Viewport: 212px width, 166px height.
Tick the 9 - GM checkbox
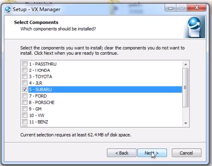25,109
